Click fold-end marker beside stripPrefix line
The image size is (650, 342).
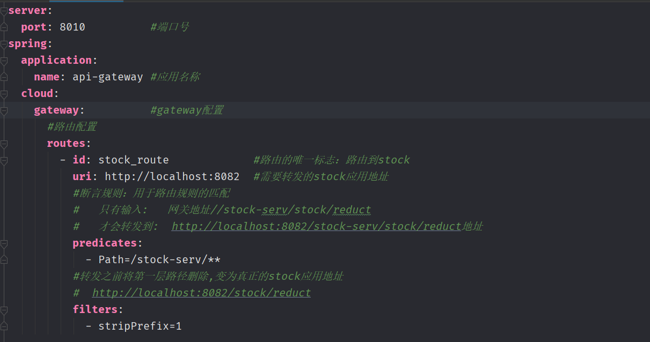4,326
